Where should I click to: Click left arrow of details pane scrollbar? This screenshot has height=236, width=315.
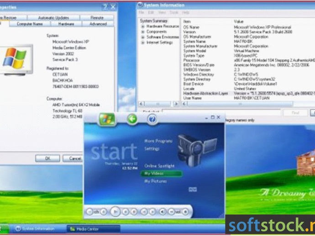pyautogui.click(x=184, y=104)
